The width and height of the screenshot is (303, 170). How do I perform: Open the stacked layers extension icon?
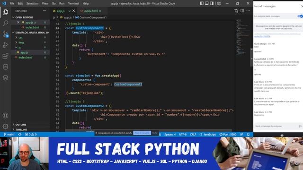pos(5,77)
